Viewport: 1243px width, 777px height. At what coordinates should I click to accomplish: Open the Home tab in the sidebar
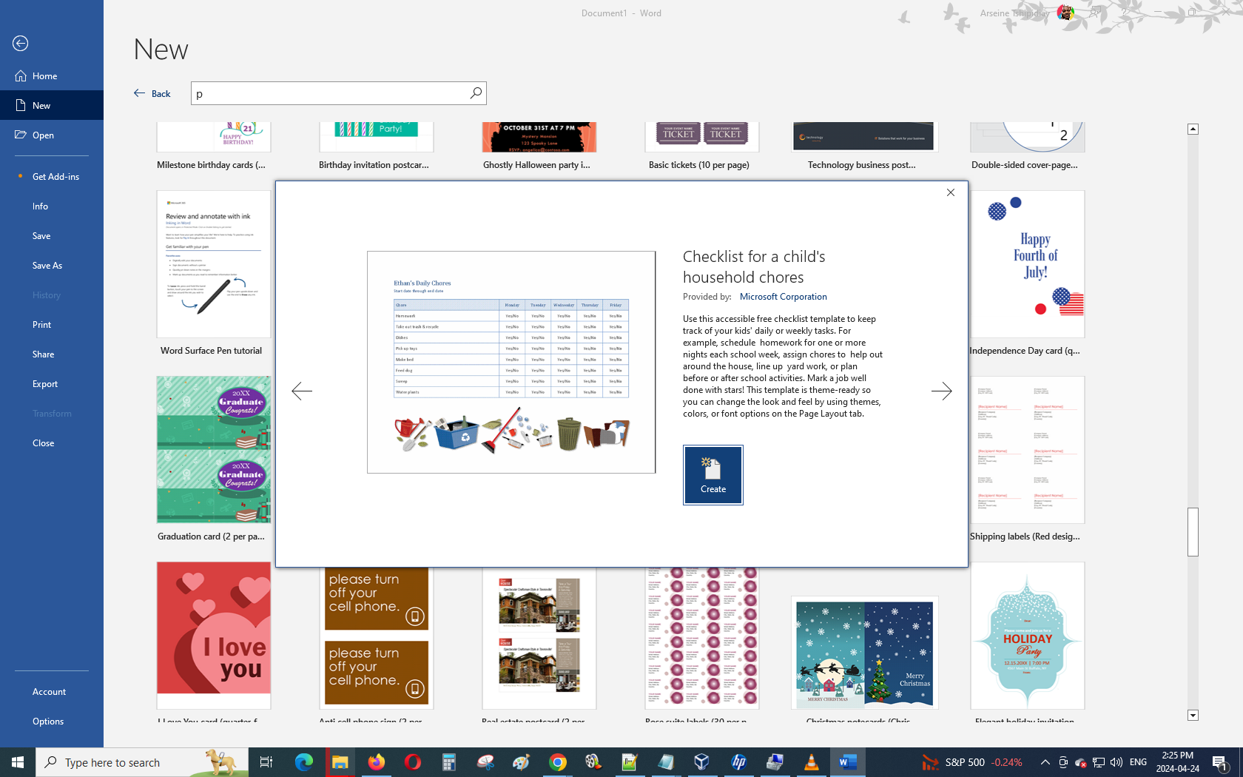pyautogui.click(x=44, y=76)
